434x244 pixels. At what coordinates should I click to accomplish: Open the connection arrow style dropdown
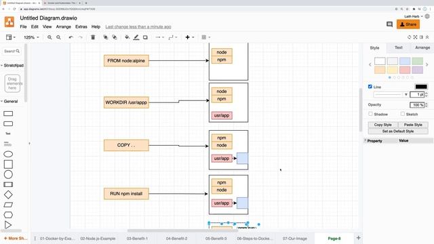tap(160, 37)
